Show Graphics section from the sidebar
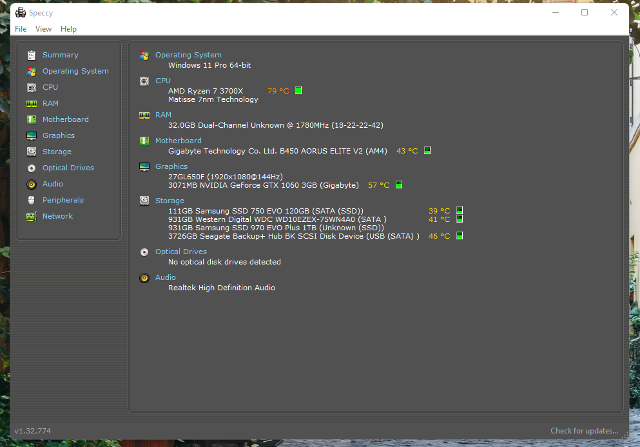 click(59, 135)
